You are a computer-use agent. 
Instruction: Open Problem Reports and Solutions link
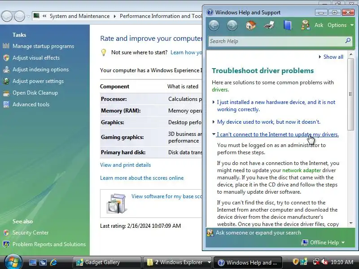pos(49,244)
